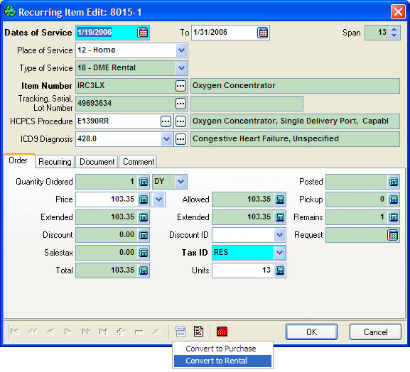410x372 pixels.
Task: Click the OK button
Action: [x=311, y=332]
